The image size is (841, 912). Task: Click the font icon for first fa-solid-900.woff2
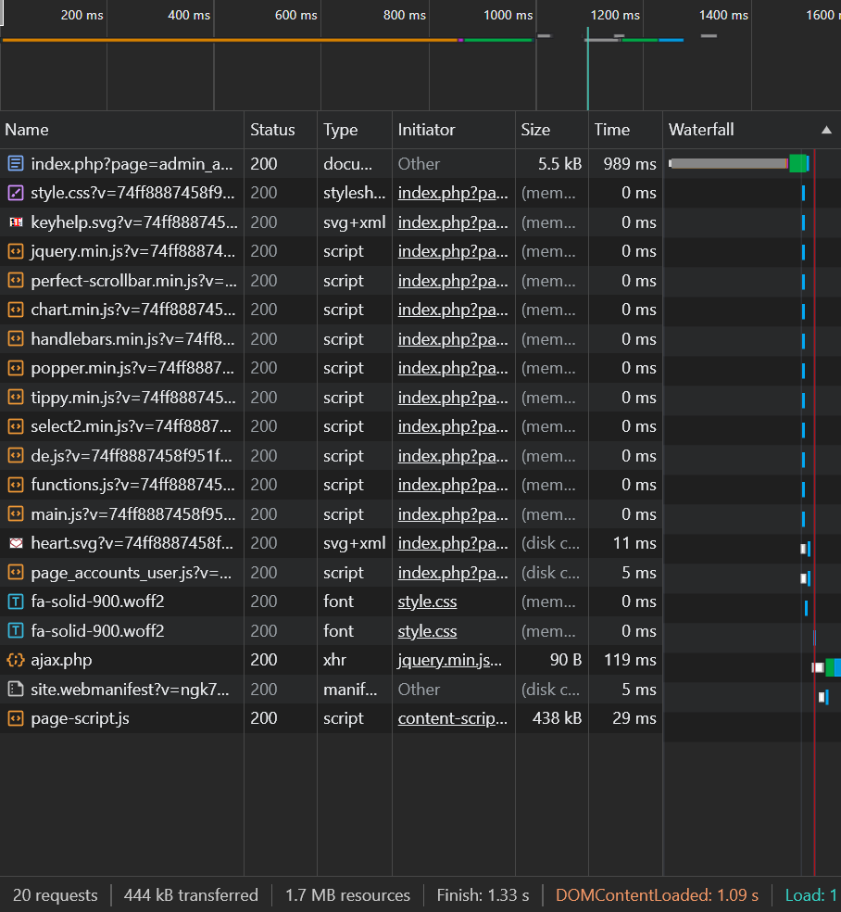[15, 602]
